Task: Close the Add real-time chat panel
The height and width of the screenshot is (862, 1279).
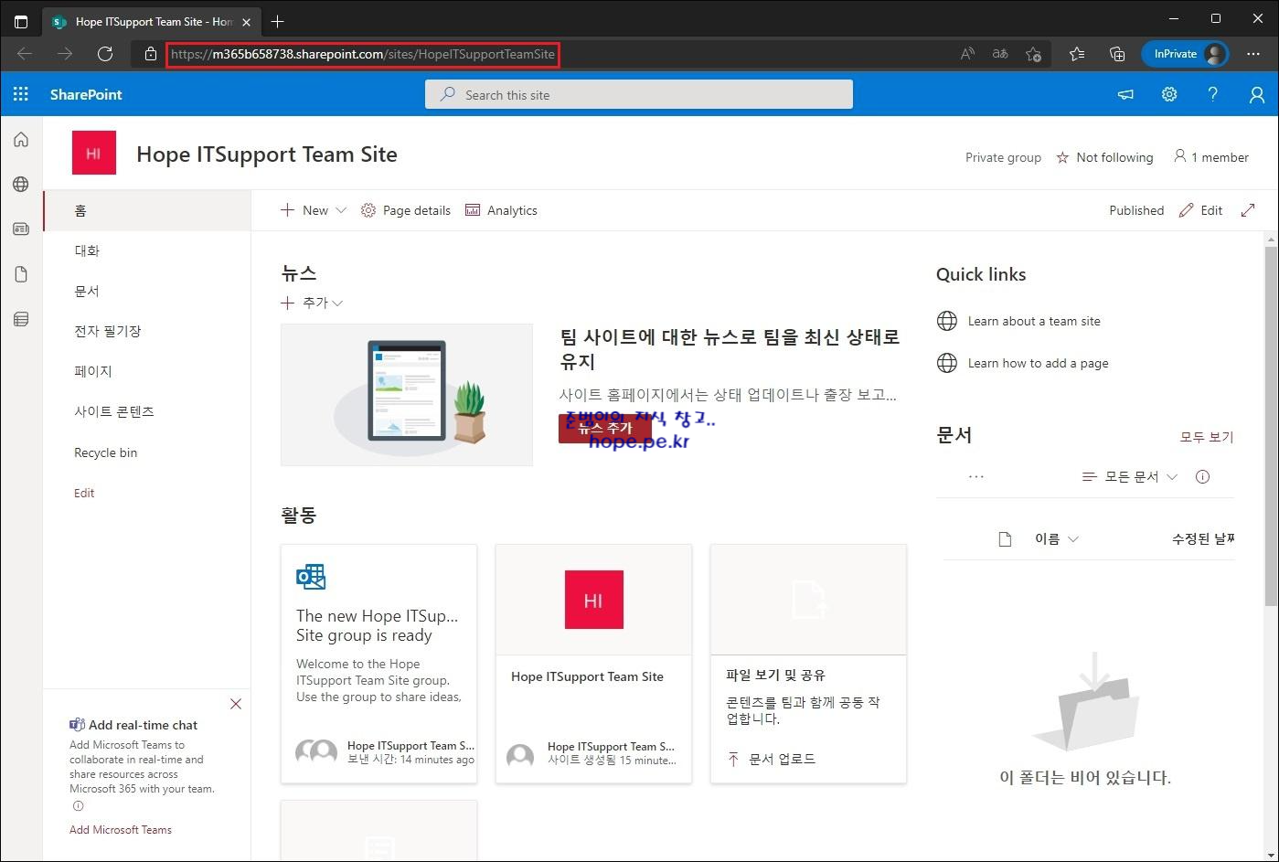Action: pos(236,704)
